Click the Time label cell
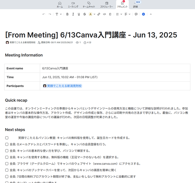Viewport: 195px width, 183px height. pyautogui.click(x=22, y=77)
